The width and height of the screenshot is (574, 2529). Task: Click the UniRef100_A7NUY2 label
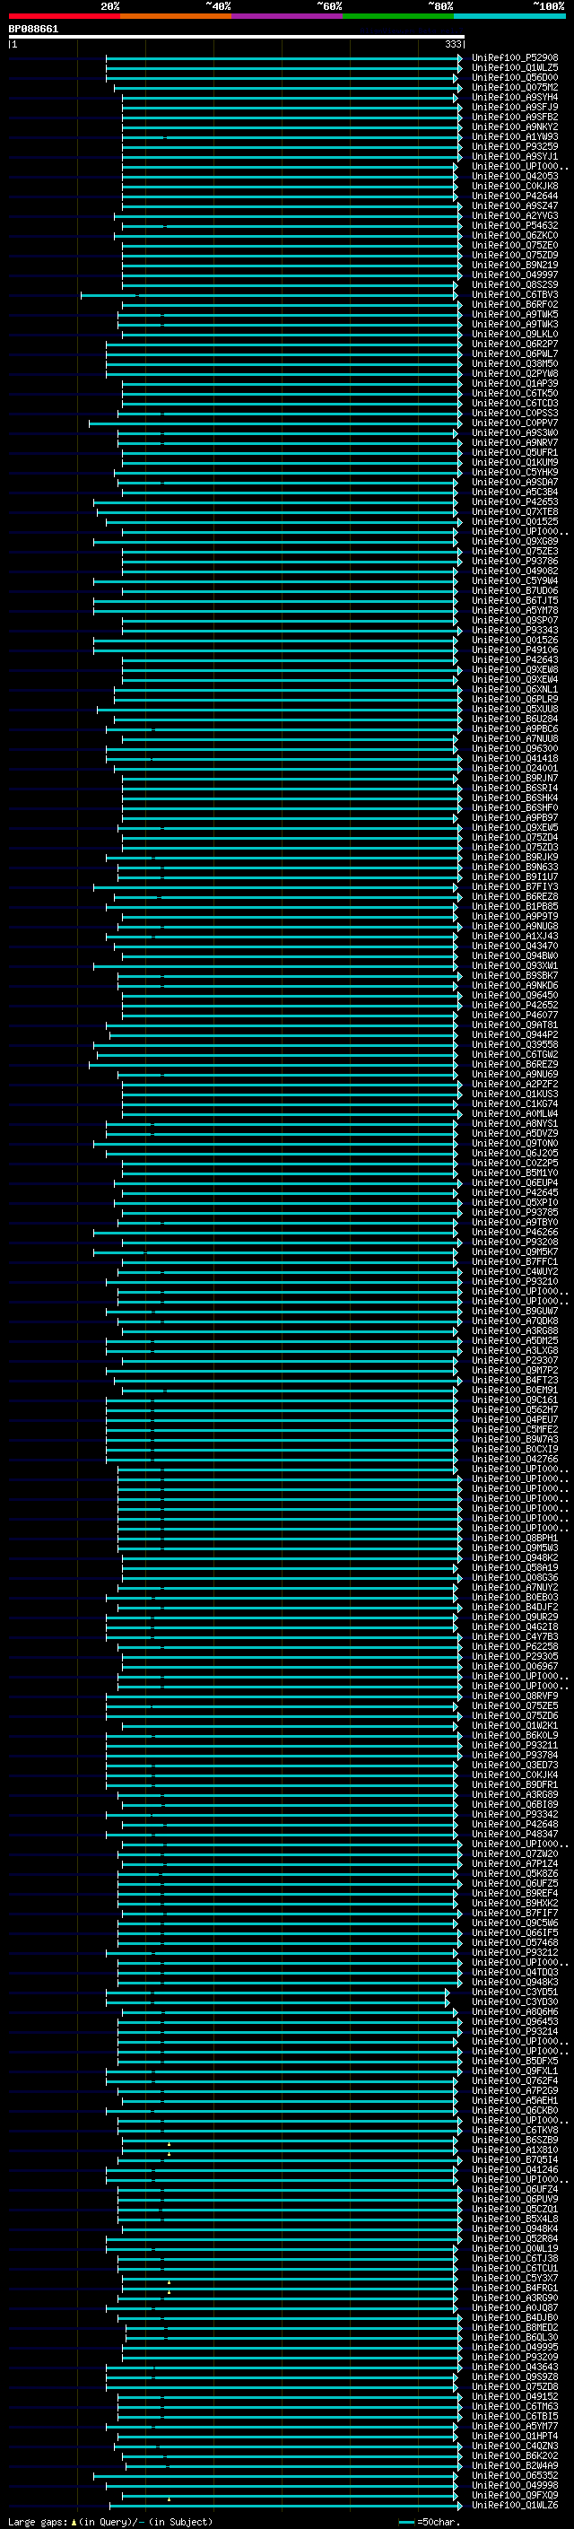click(x=515, y=1588)
